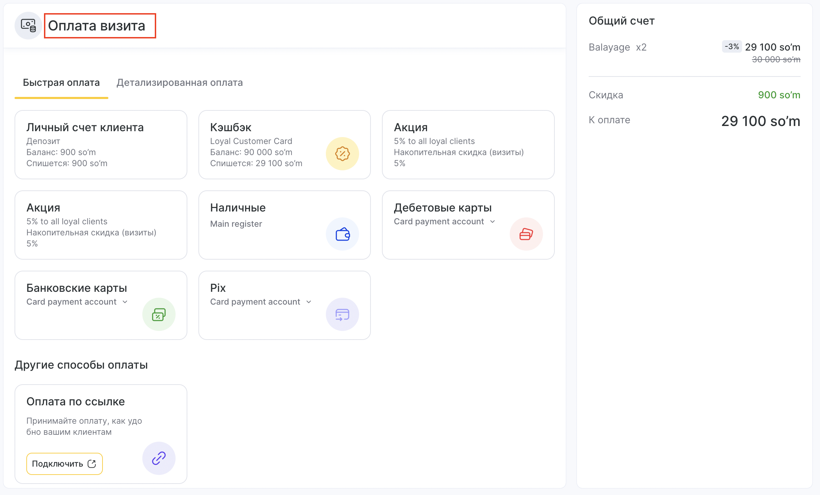This screenshot has height=495, width=820.
Task: Expand account dropdown under Дебетовые карты
Action: [445, 222]
